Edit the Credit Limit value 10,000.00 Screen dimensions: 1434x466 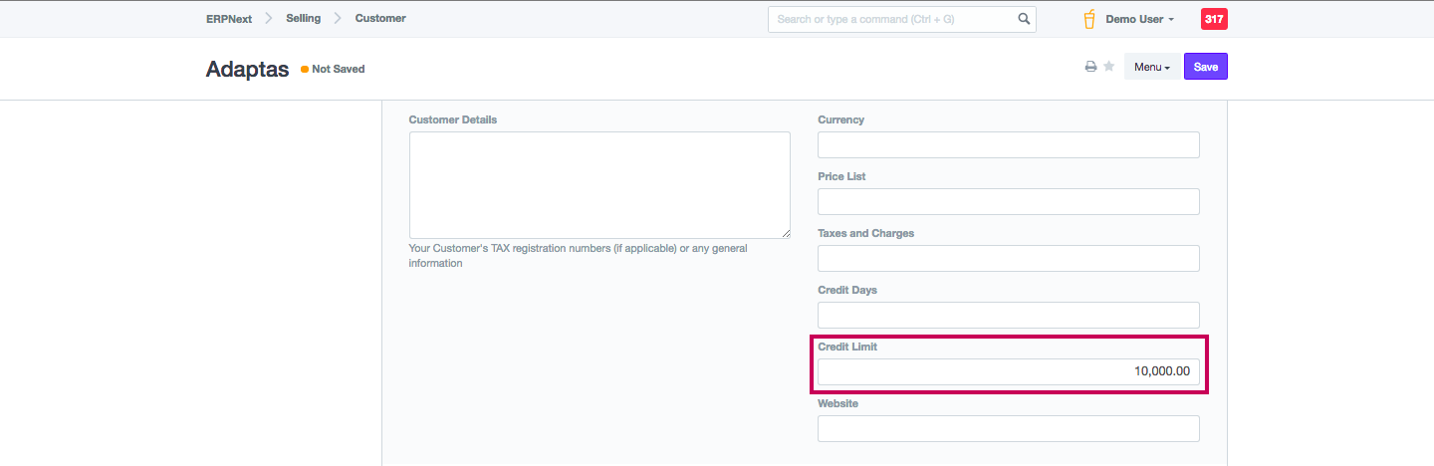(x=1008, y=372)
